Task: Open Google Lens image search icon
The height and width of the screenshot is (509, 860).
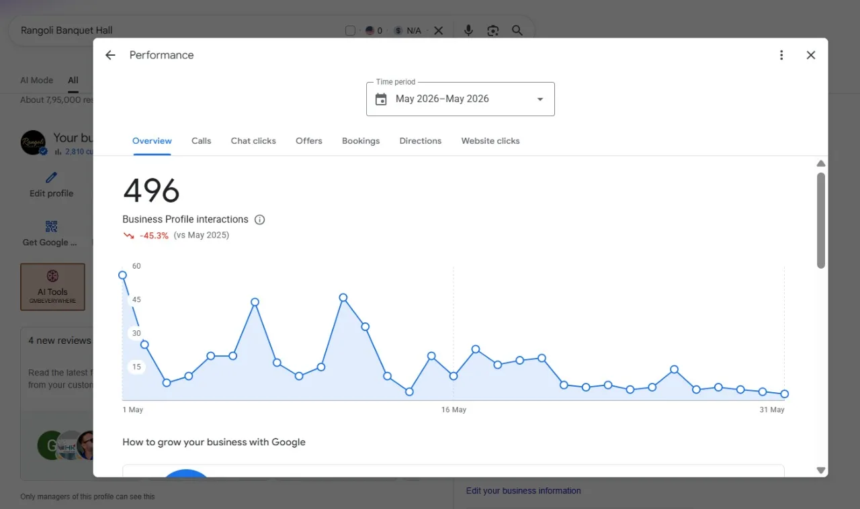Action: pos(493,30)
